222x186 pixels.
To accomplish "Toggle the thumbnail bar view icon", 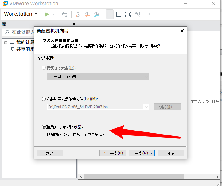I will click(x=119, y=14).
